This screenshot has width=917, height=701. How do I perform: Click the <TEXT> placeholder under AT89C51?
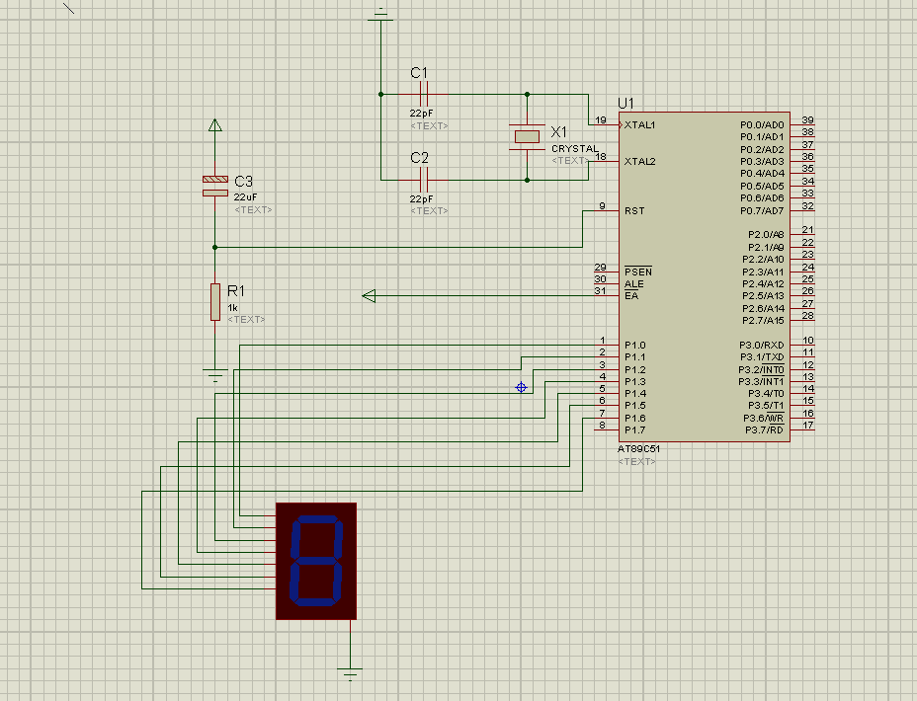tap(637, 461)
